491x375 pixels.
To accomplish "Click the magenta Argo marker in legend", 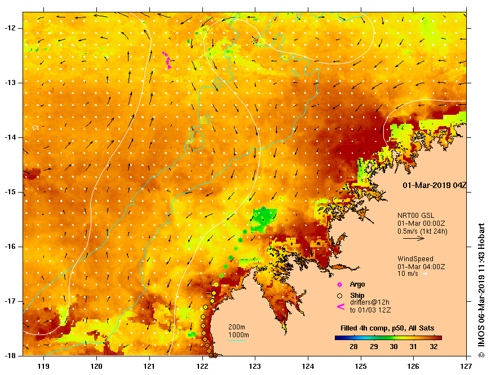I will 339,284.
